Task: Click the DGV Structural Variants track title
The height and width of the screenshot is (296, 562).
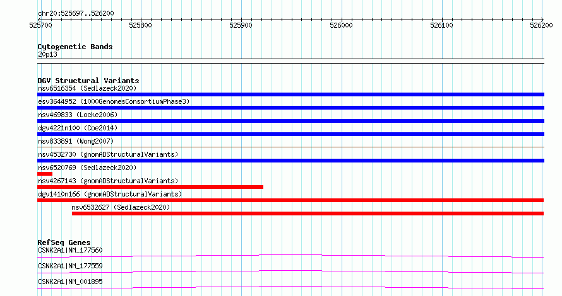Action: (x=88, y=81)
